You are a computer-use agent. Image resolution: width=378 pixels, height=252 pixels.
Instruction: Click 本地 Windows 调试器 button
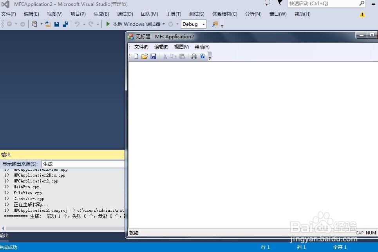[136, 24]
